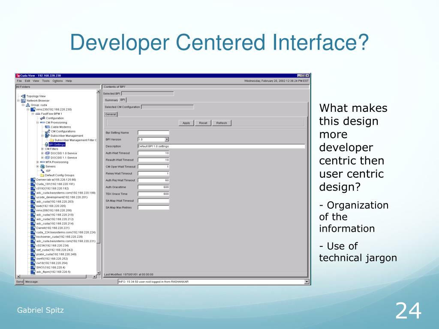The image size is (439, 329).
Task: Click the FastFlow BPM 1 device icon
Action: [x=38, y=114]
